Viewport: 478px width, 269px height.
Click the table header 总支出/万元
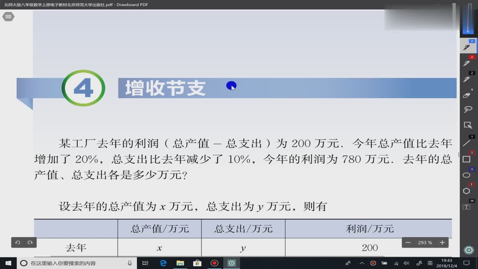243,229
